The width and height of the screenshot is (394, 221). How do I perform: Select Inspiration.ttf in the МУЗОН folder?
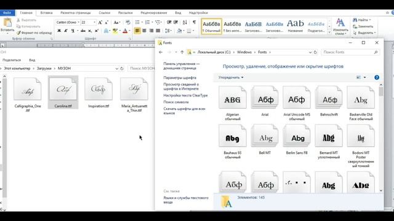[98, 93]
